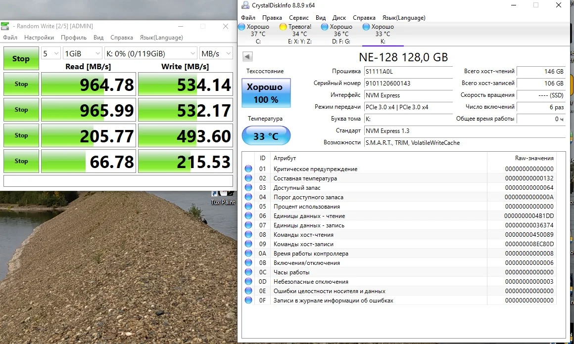
Task: Select the D: F: G: drive status orb
Action: (x=325, y=27)
